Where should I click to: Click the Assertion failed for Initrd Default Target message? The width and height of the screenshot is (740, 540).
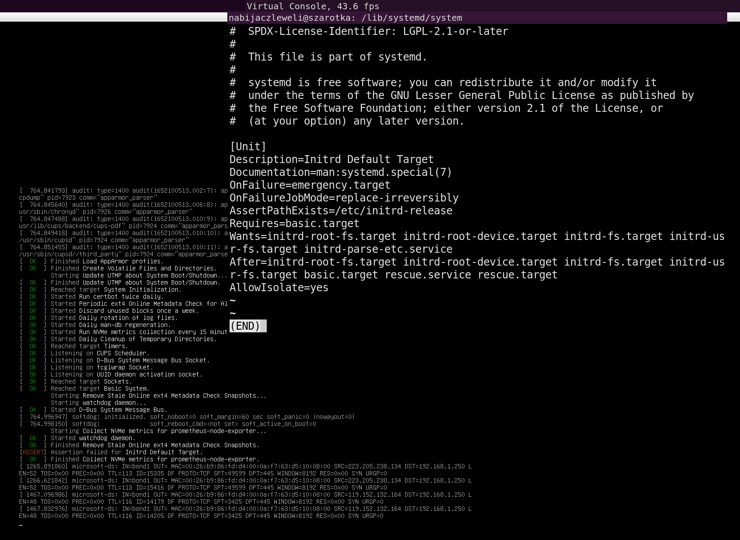[126, 452]
